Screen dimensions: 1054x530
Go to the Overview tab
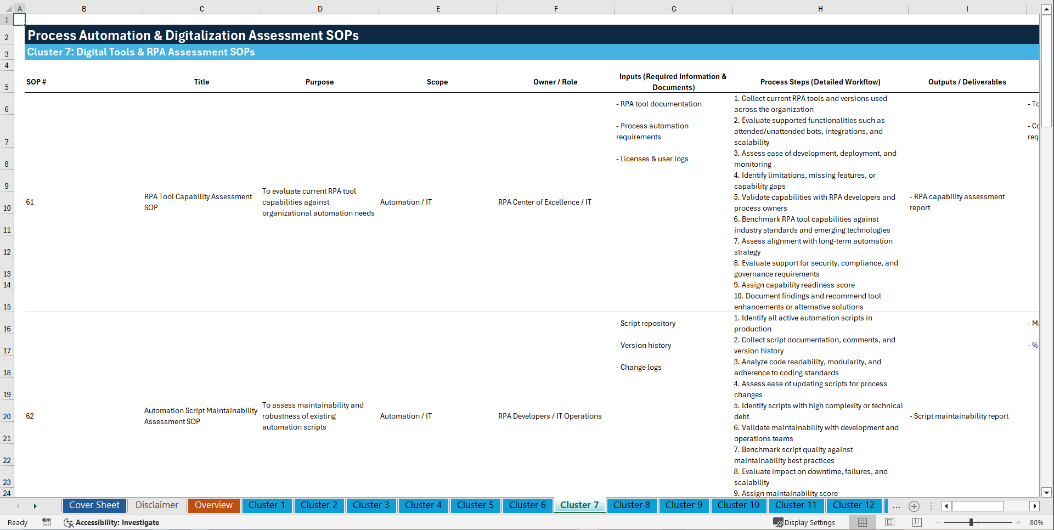213,505
